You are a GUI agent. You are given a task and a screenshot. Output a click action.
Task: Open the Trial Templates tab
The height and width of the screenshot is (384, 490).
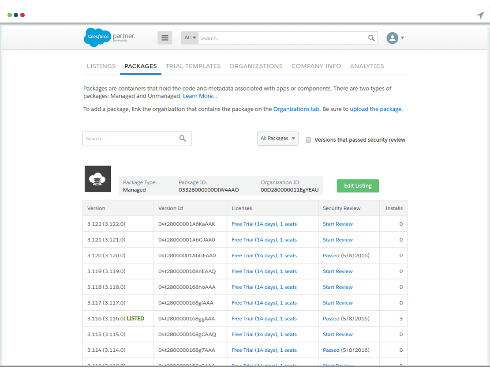tap(193, 66)
